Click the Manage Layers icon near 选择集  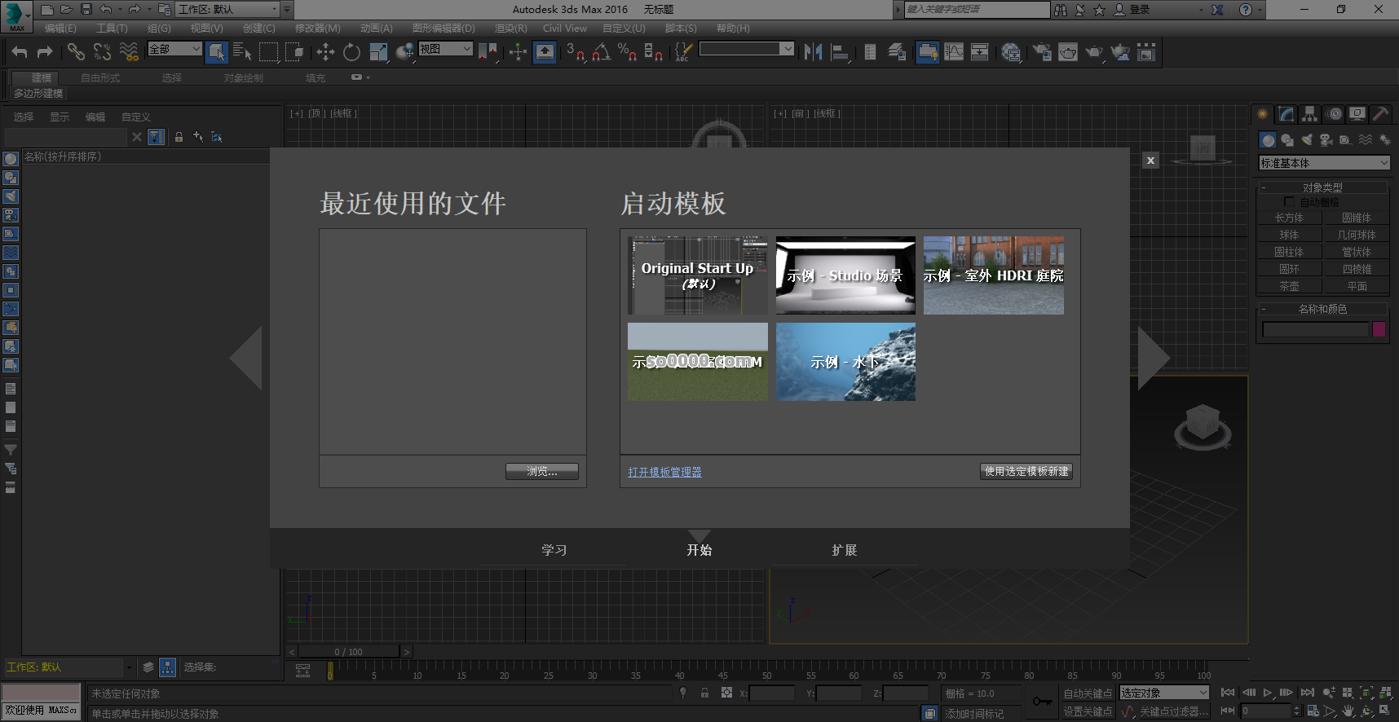coord(148,667)
